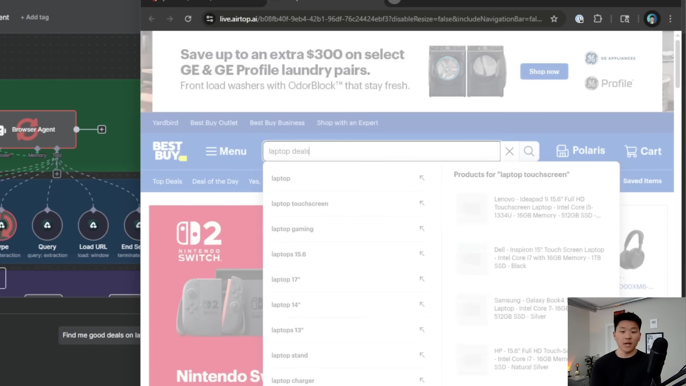Fill search with "laptop gaming" arrow icon
Viewport: 686px width, 386px height.
422,229
